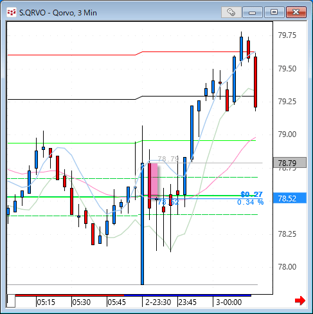The image size is (313, 314).
Task: Click the 05:15 time axis marker
Action: point(46,302)
